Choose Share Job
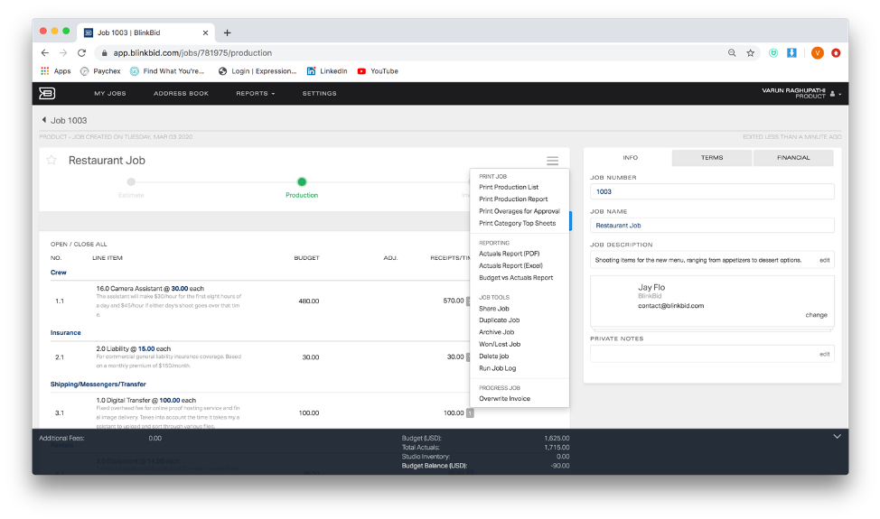The width and height of the screenshot is (880, 519). tap(494, 309)
